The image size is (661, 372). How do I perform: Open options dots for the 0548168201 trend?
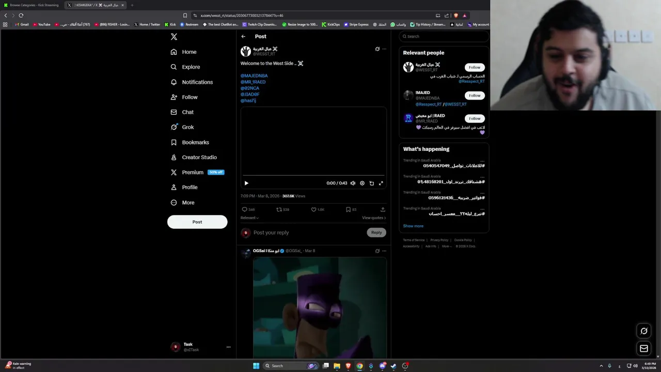pyautogui.click(x=482, y=177)
